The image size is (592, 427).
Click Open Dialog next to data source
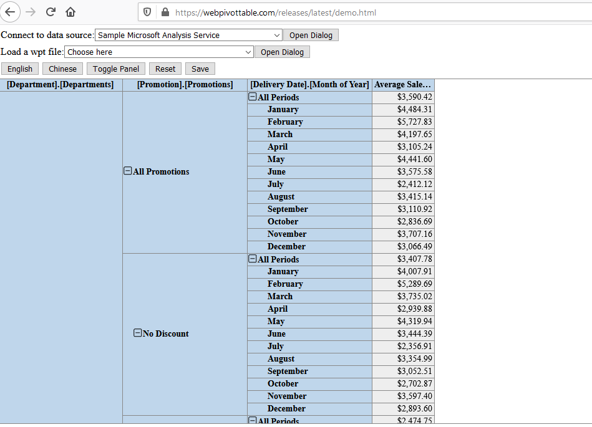point(311,36)
